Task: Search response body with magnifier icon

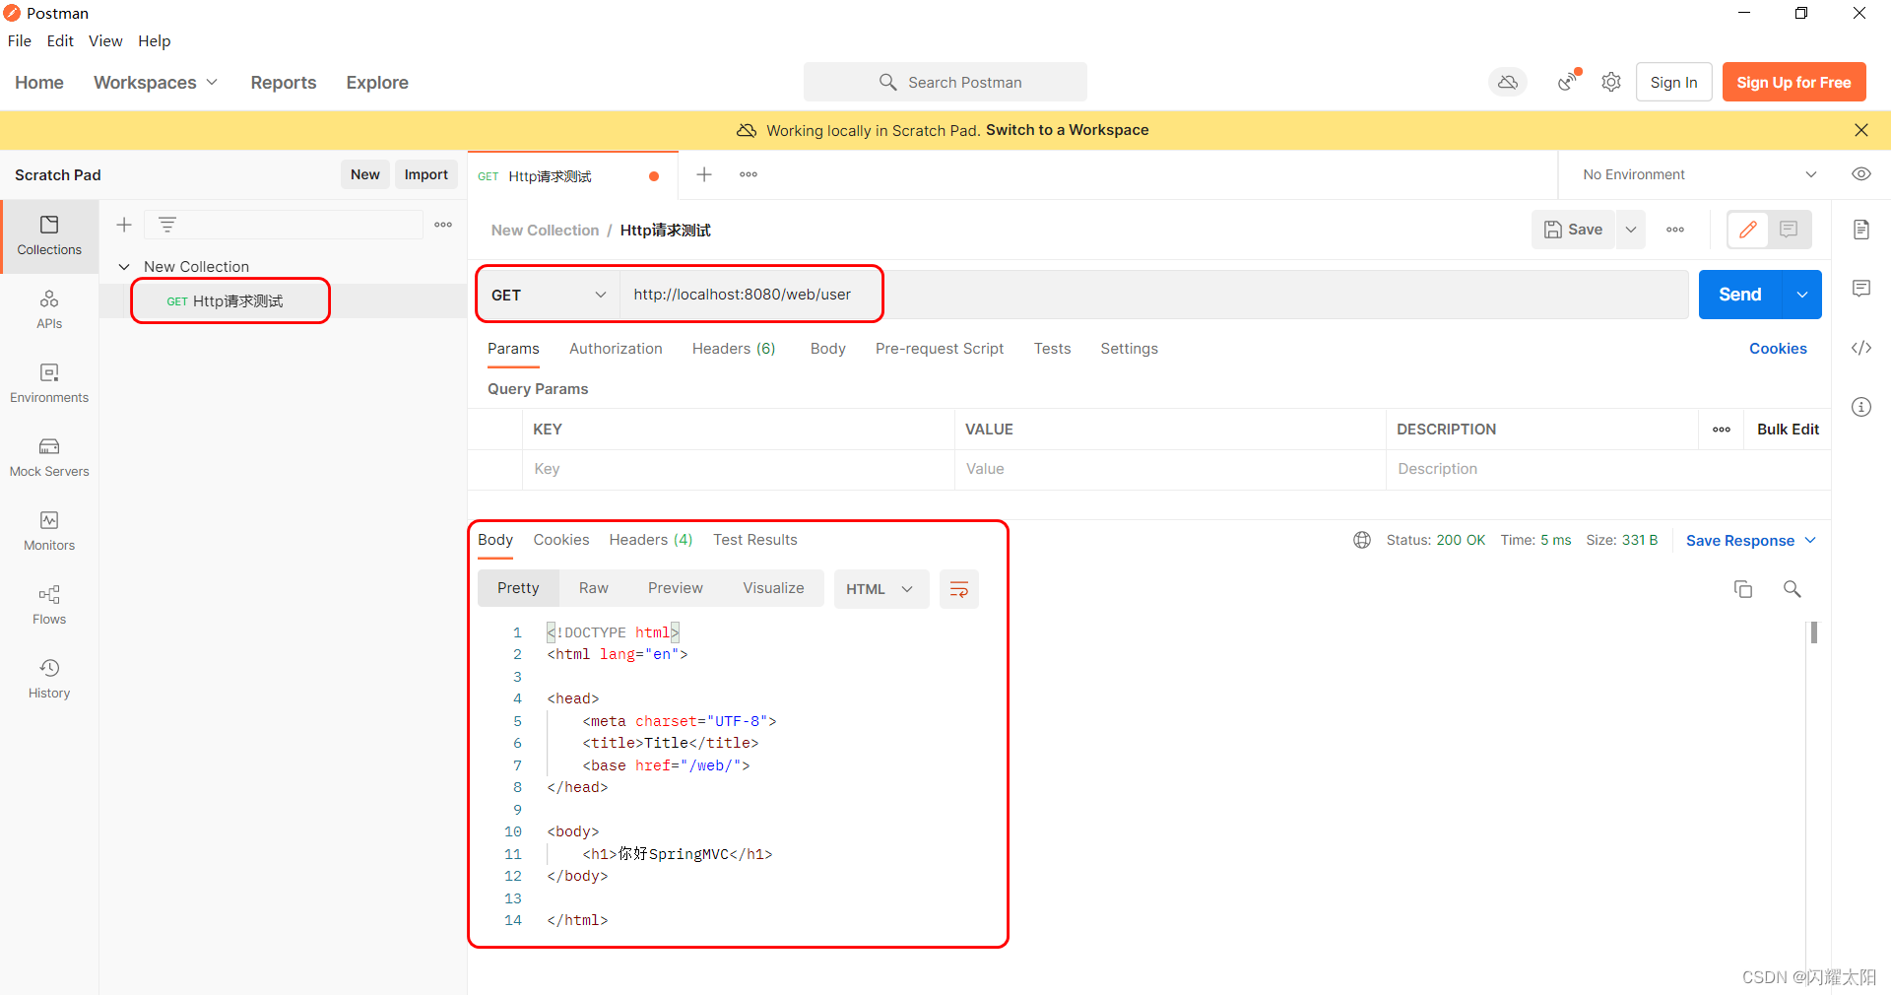Action: tap(1793, 589)
